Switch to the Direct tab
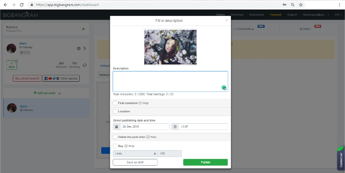 tap(305, 29)
